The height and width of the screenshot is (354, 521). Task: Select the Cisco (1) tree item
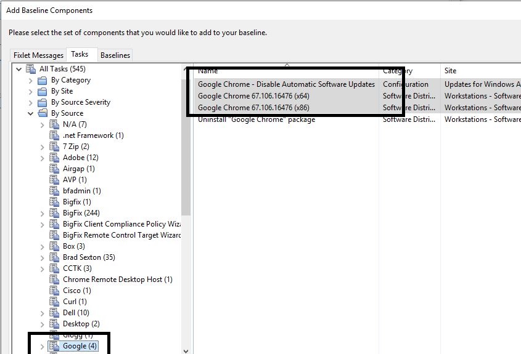77,291
